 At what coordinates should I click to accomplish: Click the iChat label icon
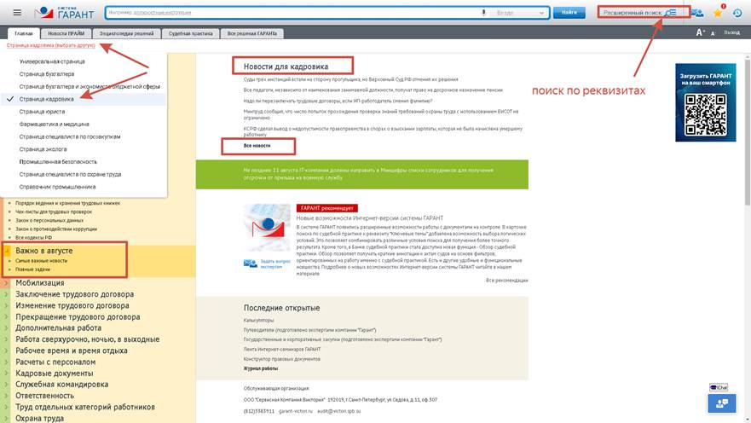tap(719, 387)
